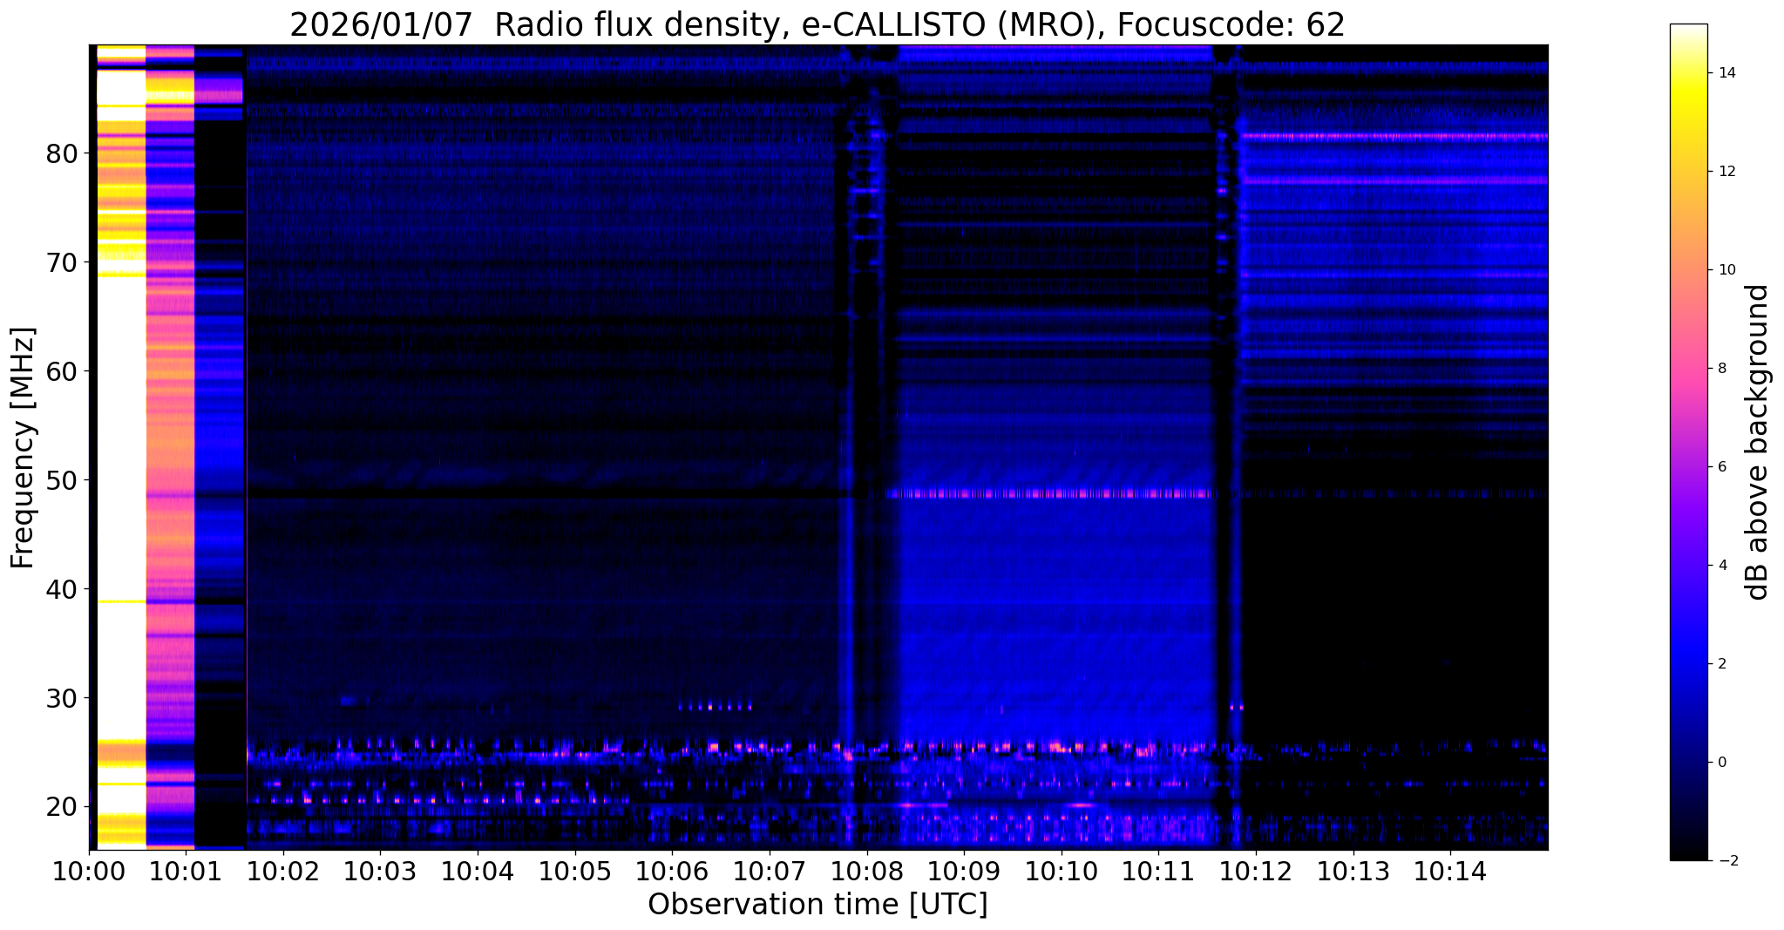The image size is (1784, 930).
Task: Click the 10:13 time tick label
Action: [x=1353, y=872]
